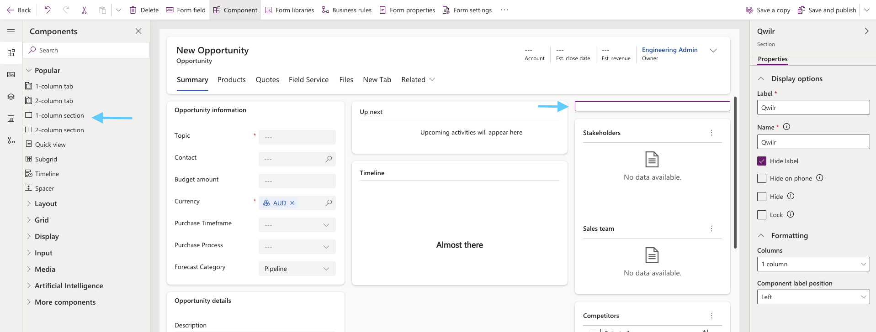Open Form libraries from toolbar

tap(289, 10)
